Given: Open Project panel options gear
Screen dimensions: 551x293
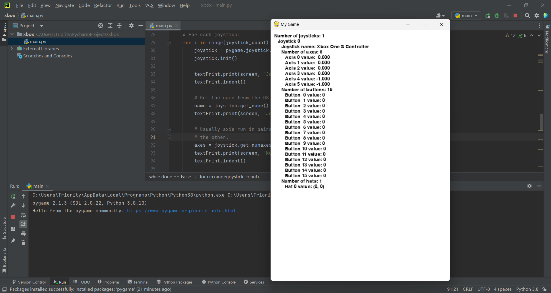Looking at the screenshot, I should click(x=131, y=26).
